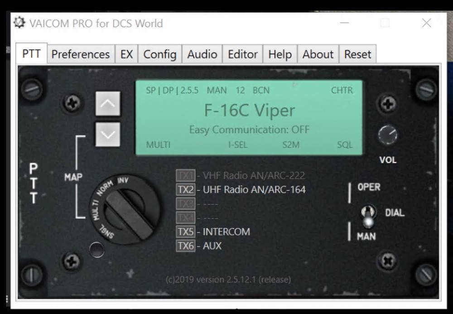Open the About tab
The height and width of the screenshot is (314, 453).
(x=318, y=54)
